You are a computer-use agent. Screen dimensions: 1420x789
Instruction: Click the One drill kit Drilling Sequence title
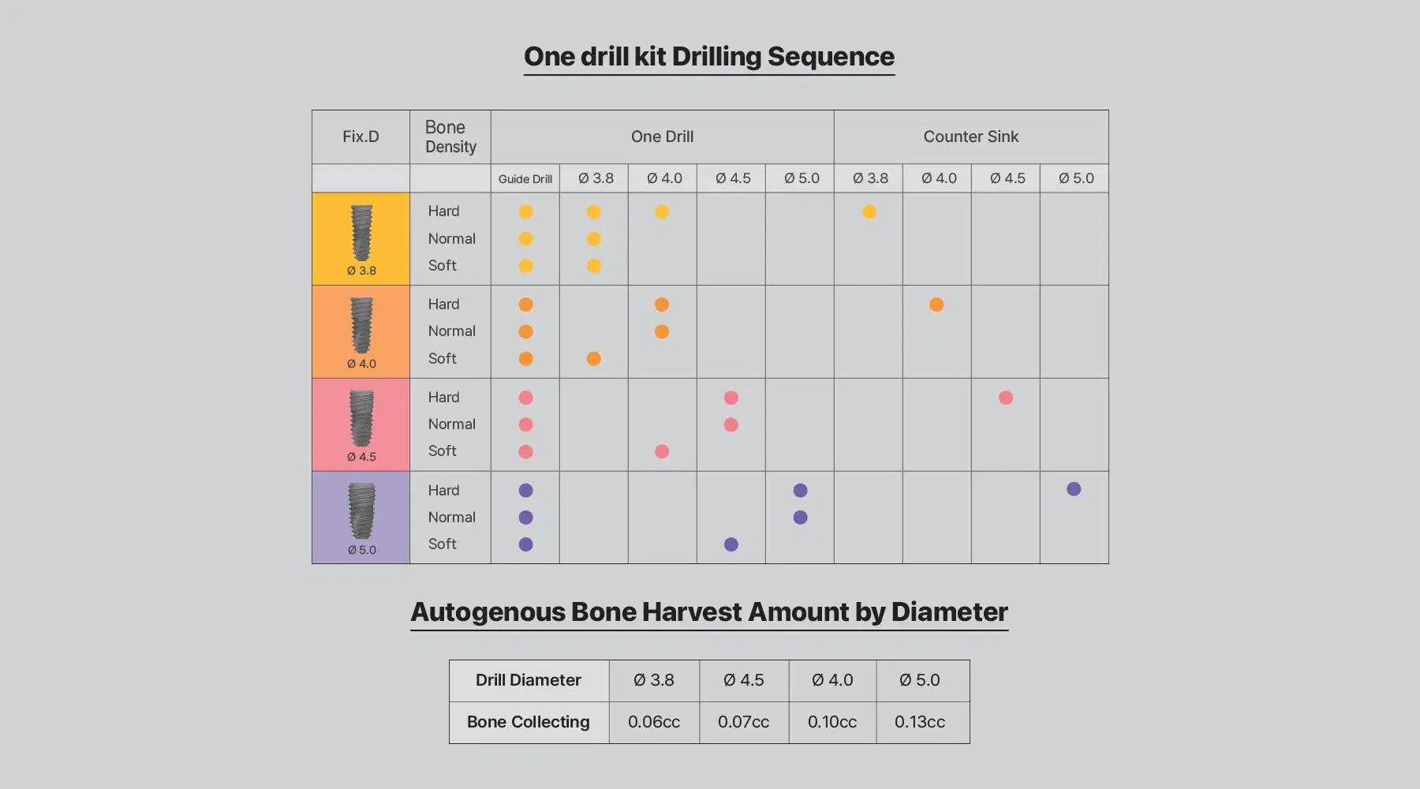(x=708, y=57)
